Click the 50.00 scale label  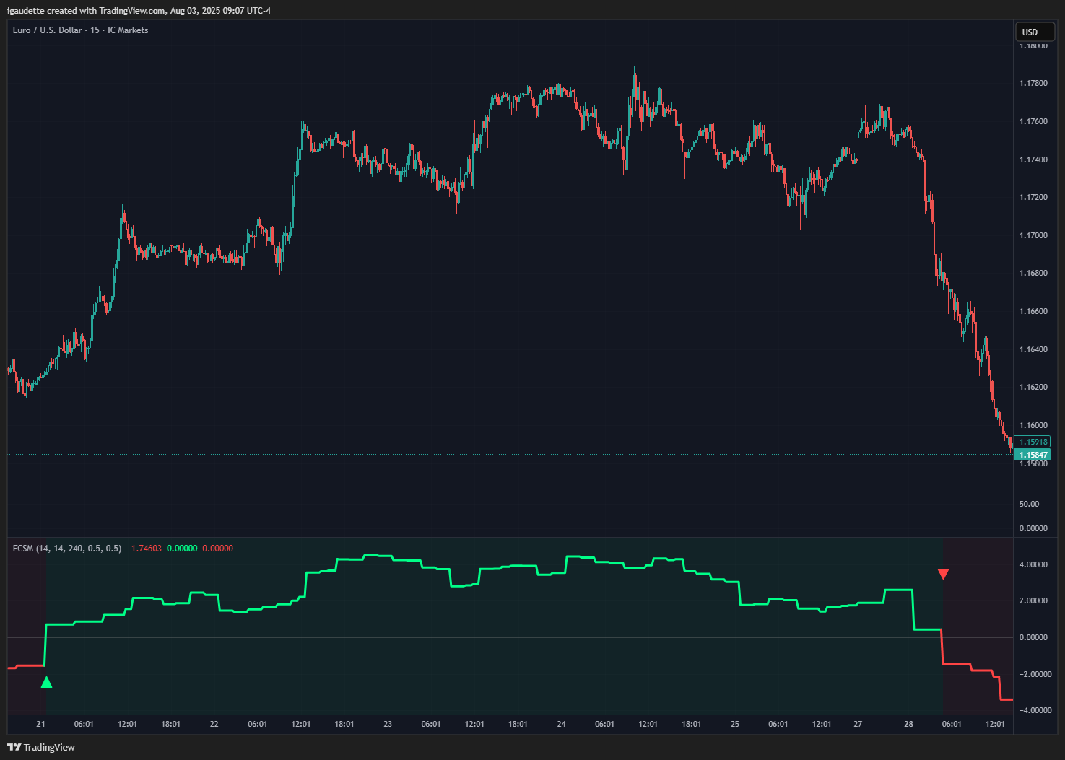point(1030,504)
